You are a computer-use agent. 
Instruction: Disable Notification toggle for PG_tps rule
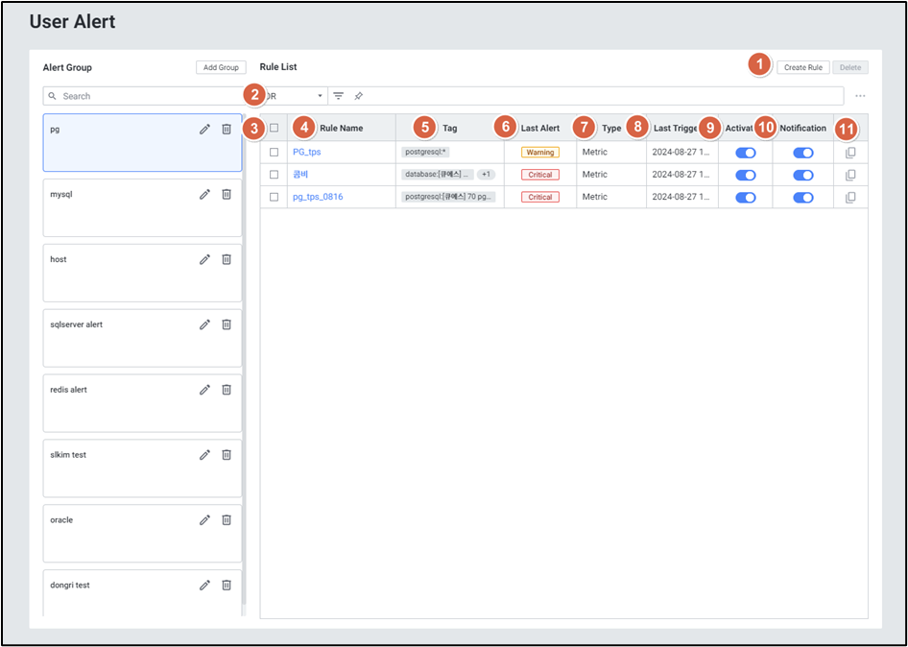[802, 153]
